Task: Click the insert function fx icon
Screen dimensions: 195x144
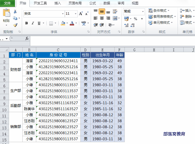Action: pos(27,39)
